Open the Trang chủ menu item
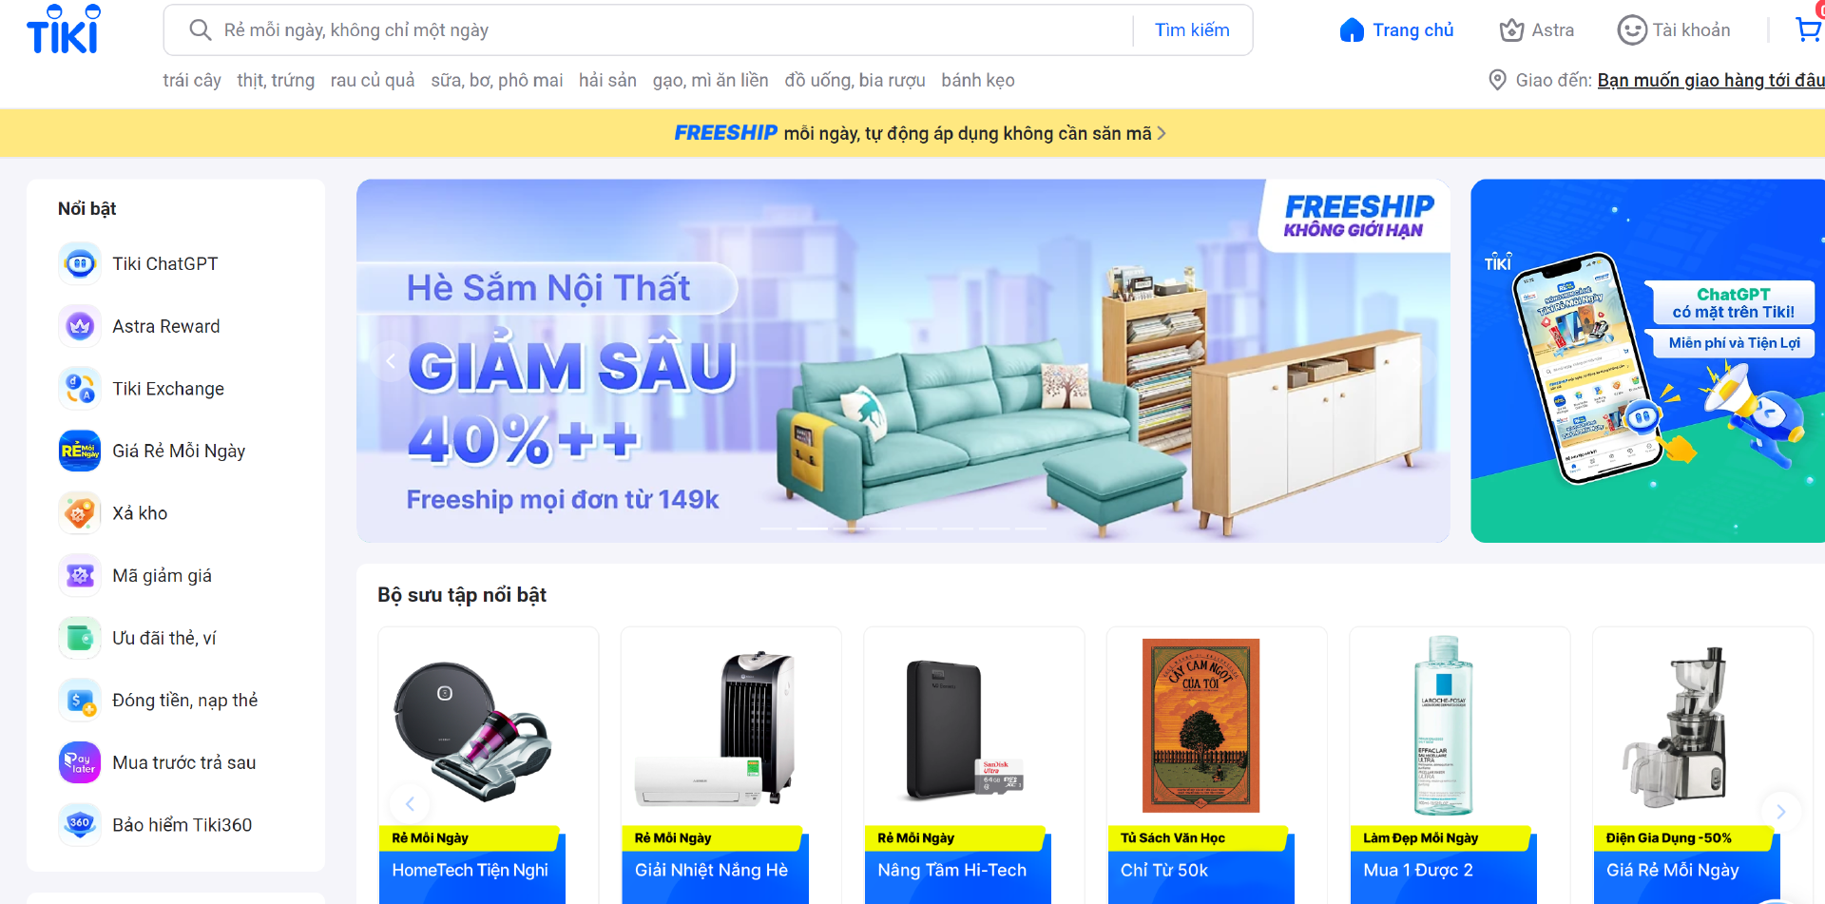Viewport: 1825px width, 904px height. point(1396,30)
